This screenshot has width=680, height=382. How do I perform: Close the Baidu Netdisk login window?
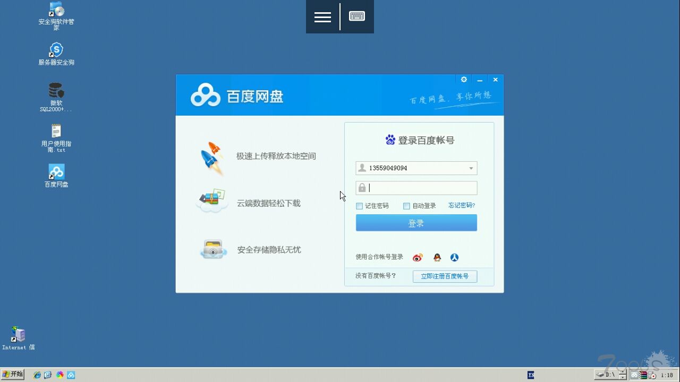click(495, 80)
